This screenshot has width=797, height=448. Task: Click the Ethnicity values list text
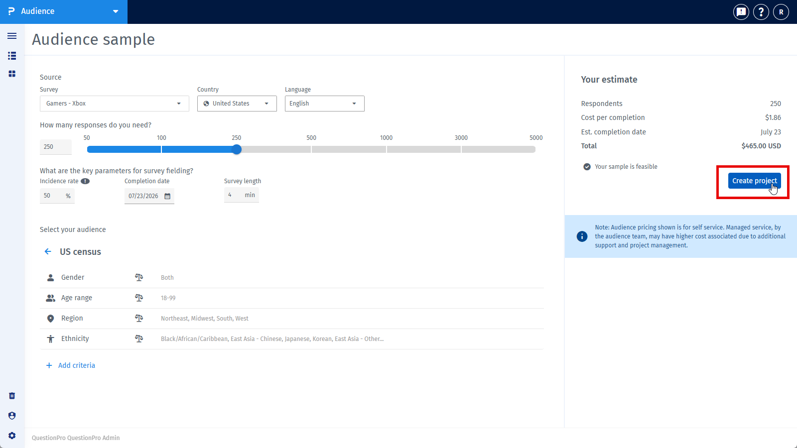click(272, 339)
